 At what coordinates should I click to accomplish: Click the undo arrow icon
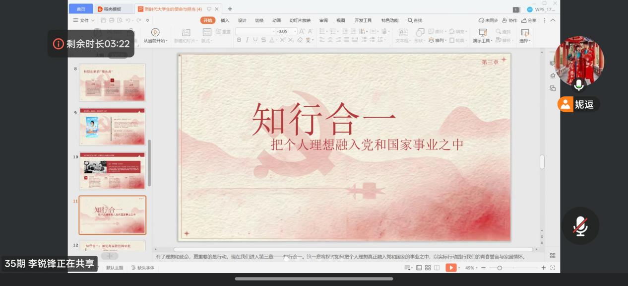click(128, 20)
